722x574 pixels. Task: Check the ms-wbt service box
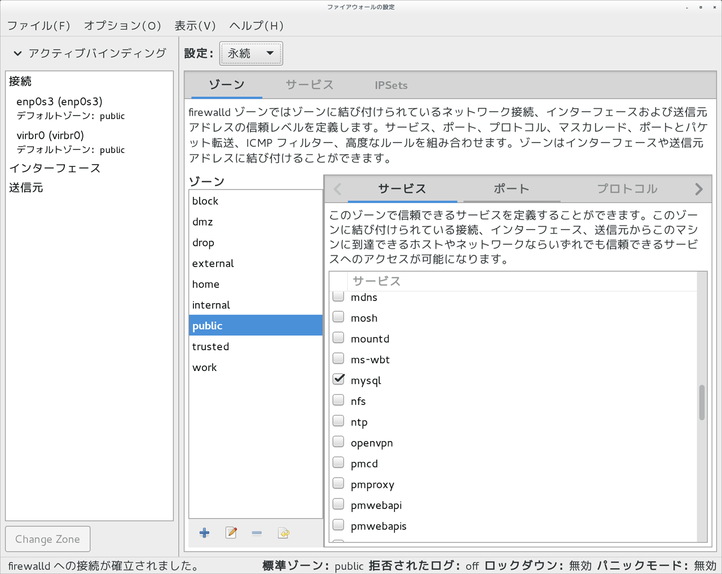[x=338, y=359]
